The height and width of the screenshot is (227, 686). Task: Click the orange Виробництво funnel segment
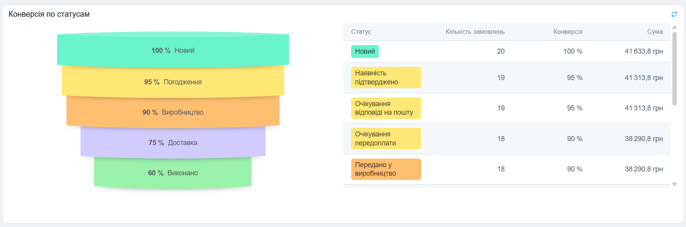pos(173,112)
